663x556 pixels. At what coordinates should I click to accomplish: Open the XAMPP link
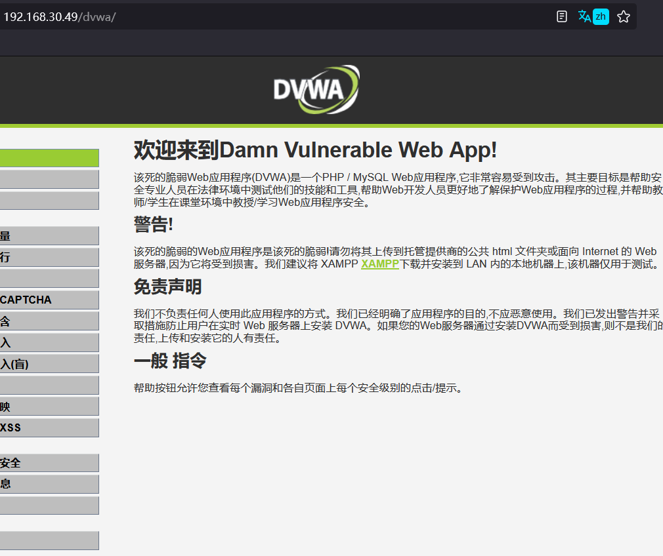[379, 264]
